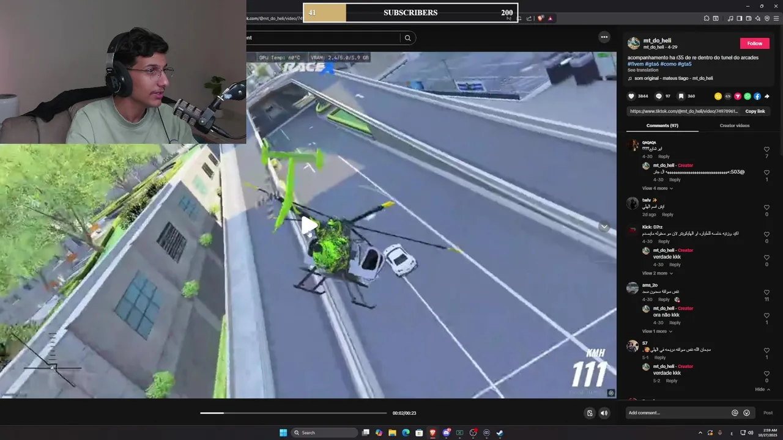Toggle the auto-scroll icon beside volume
The height and width of the screenshot is (440, 783).
click(x=590, y=413)
